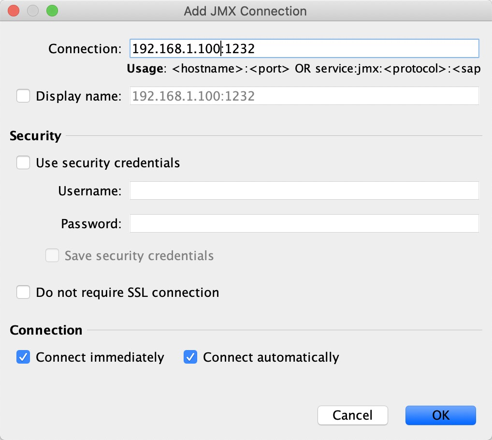Close the dialog with red button
The height and width of the screenshot is (440, 492).
14,11
